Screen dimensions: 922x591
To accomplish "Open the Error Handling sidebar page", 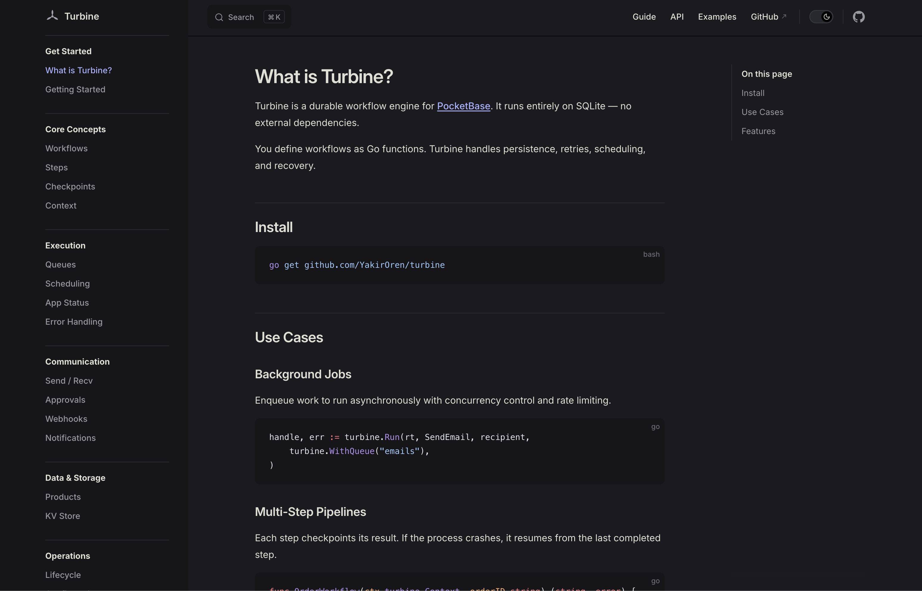I will pyautogui.click(x=74, y=322).
